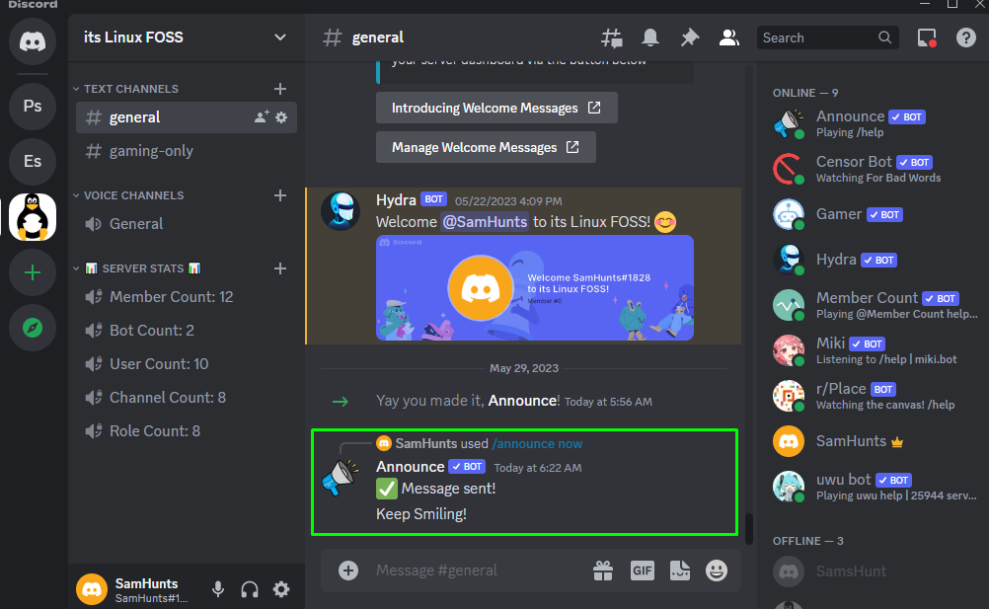Invite people to general channel
The height and width of the screenshot is (609, 989).
click(262, 117)
